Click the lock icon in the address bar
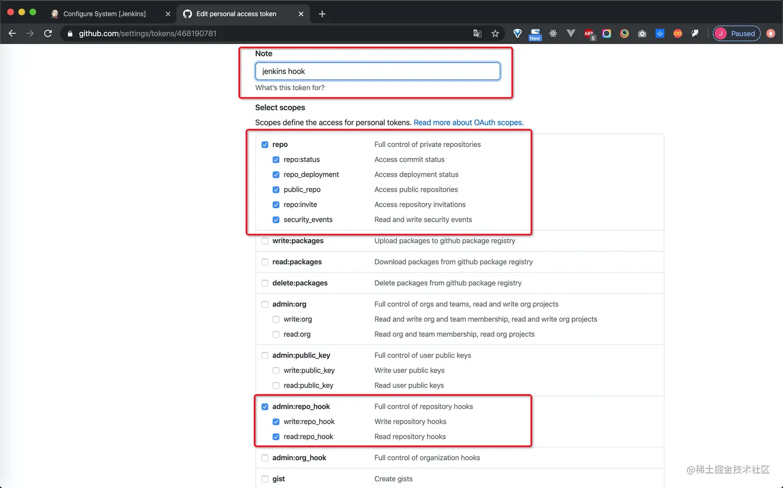 pyautogui.click(x=70, y=34)
